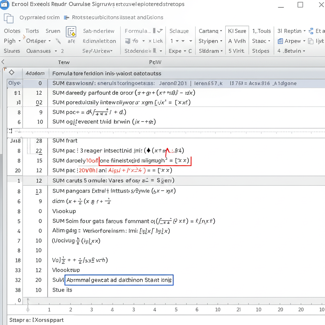Open the Olotes menu

click(x=12, y=31)
